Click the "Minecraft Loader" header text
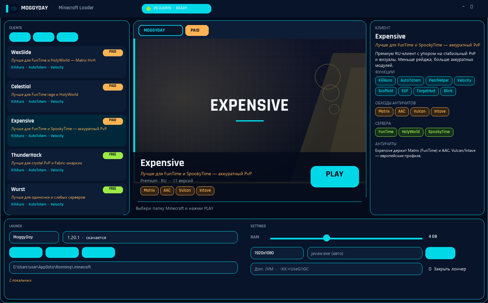 pos(76,8)
